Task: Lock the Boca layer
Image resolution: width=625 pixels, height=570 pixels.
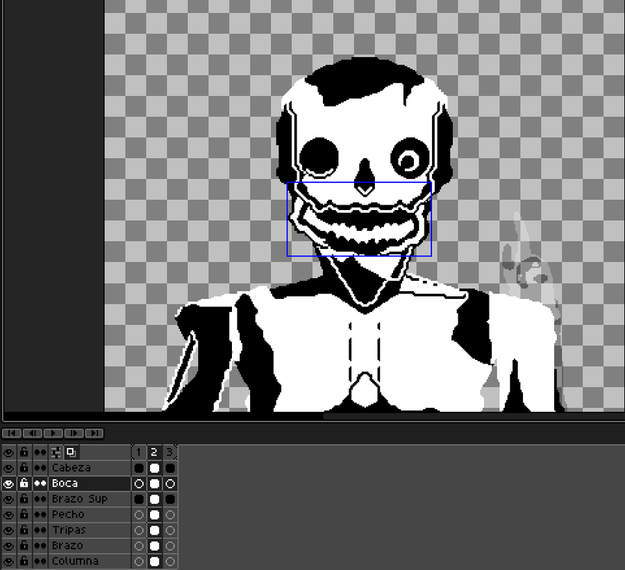Action: click(x=24, y=483)
